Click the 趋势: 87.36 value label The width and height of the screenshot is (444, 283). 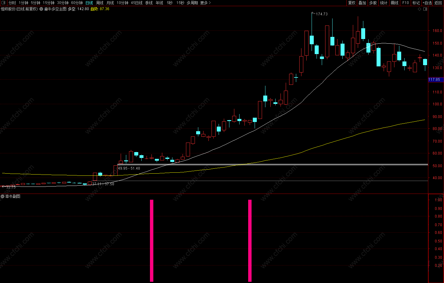pyautogui.click(x=100, y=9)
